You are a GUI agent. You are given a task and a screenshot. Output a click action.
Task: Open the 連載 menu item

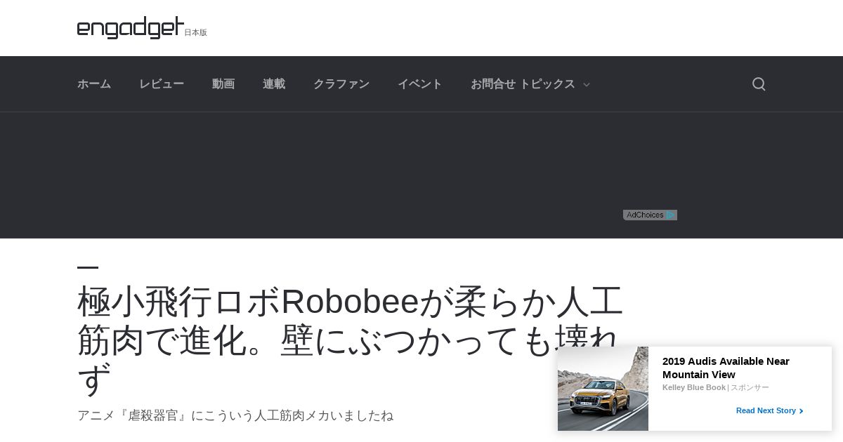tap(274, 84)
